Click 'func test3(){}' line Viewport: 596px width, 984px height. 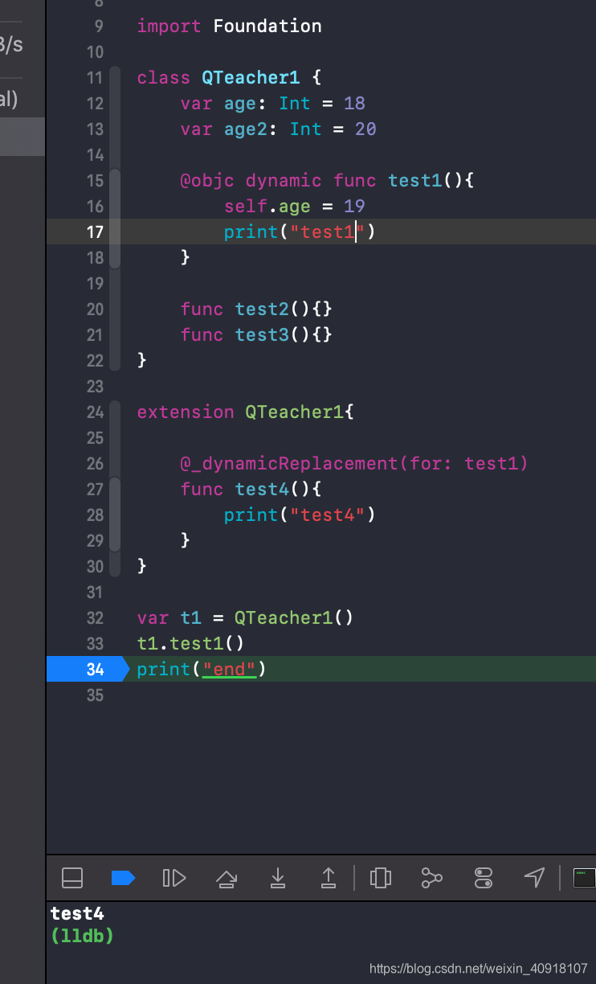coord(256,334)
